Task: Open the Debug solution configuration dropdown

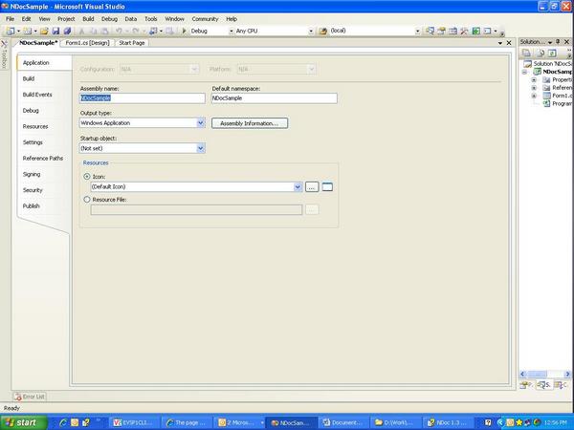Action: click(x=232, y=32)
